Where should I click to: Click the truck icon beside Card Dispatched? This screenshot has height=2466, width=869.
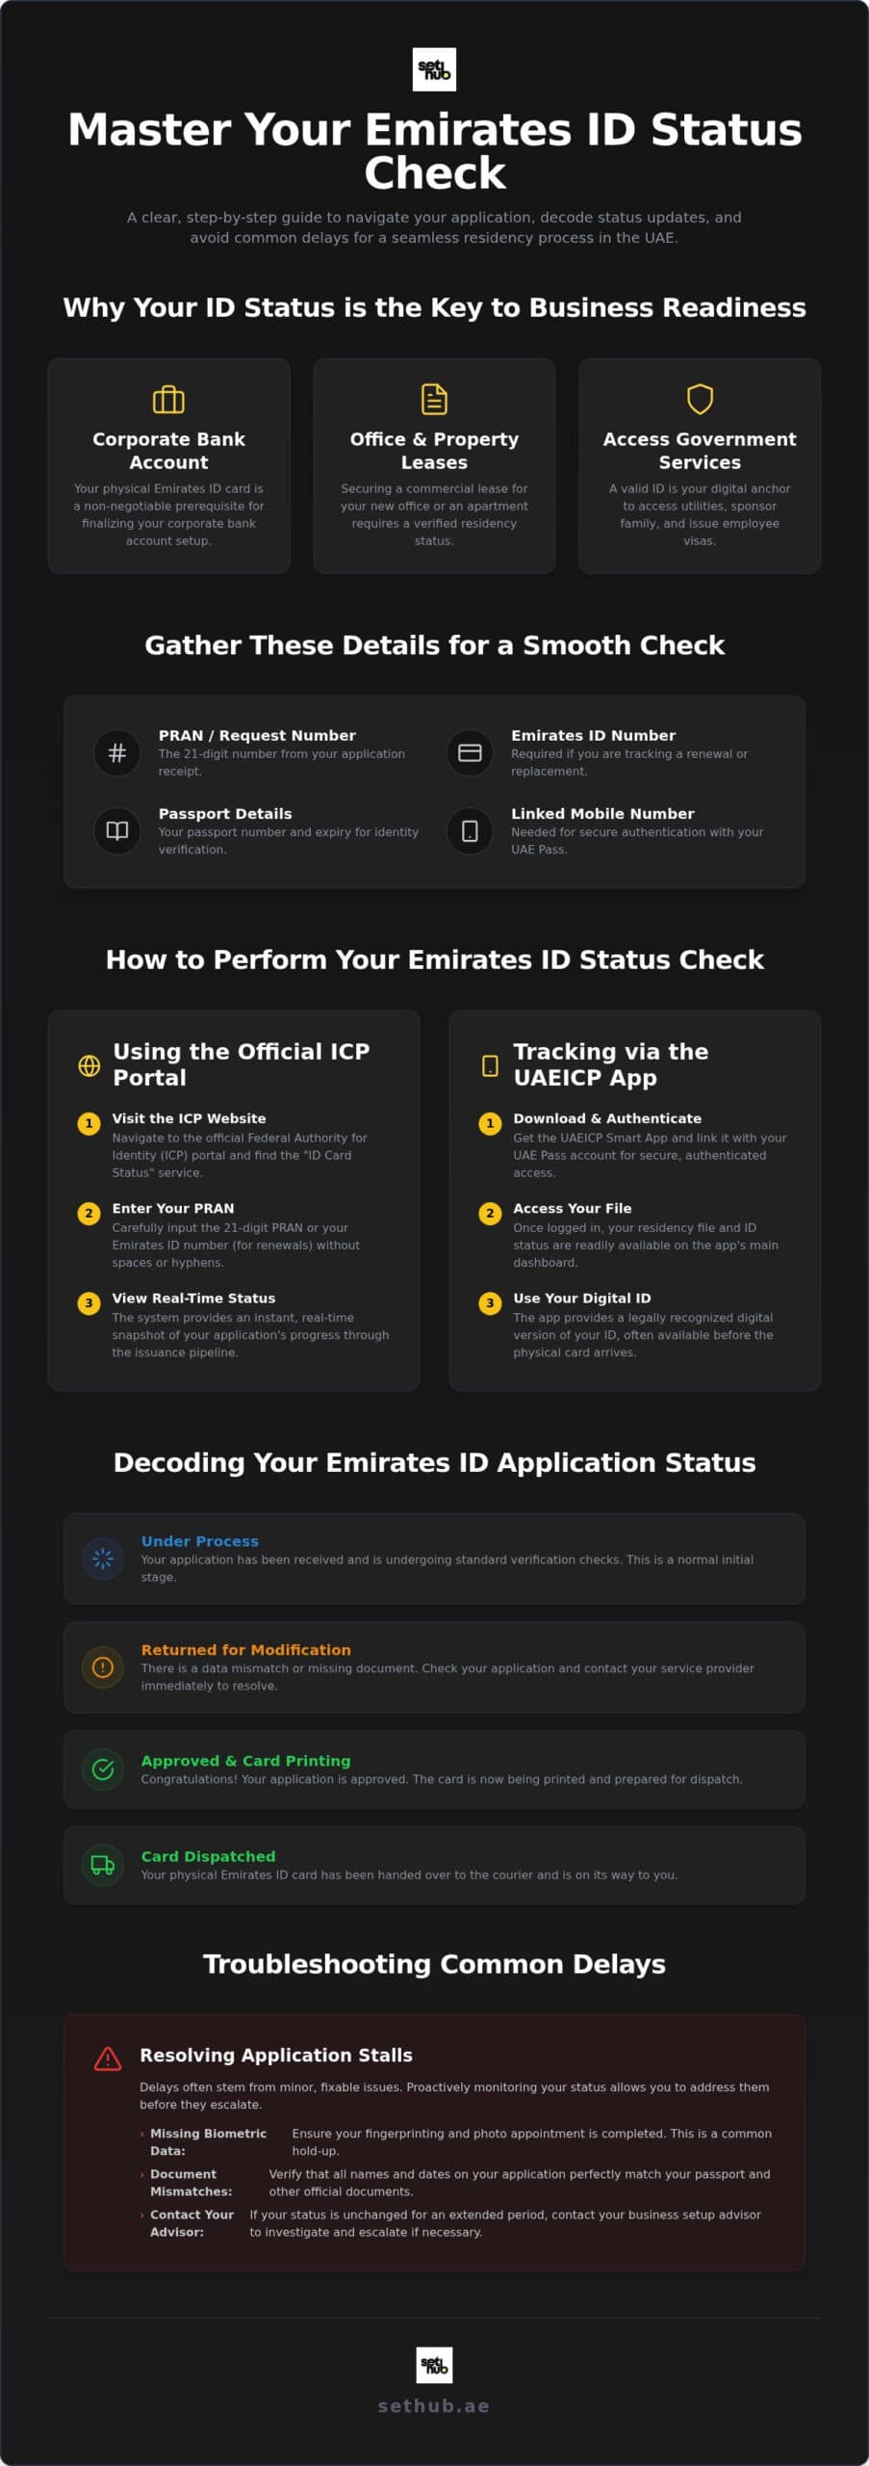point(103,1864)
